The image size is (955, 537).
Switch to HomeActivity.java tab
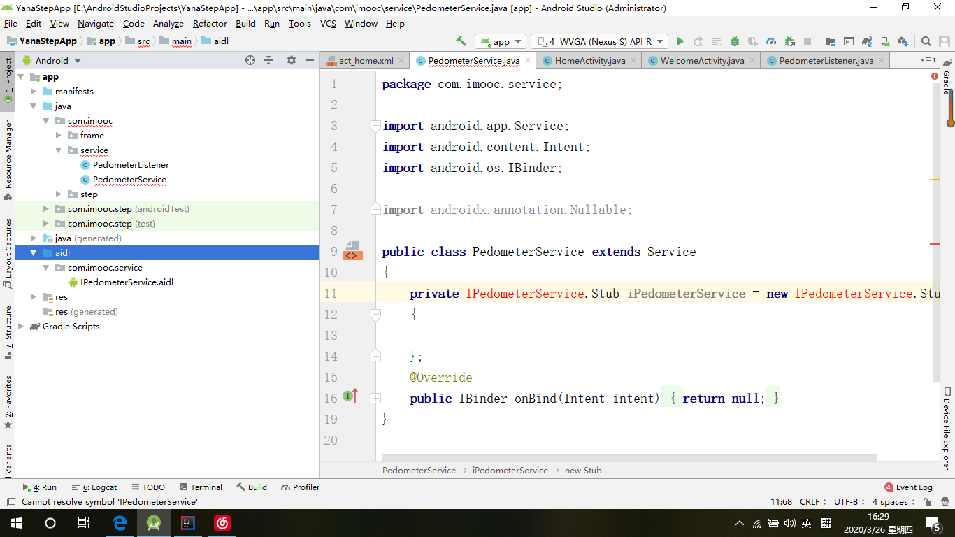pyautogui.click(x=589, y=61)
